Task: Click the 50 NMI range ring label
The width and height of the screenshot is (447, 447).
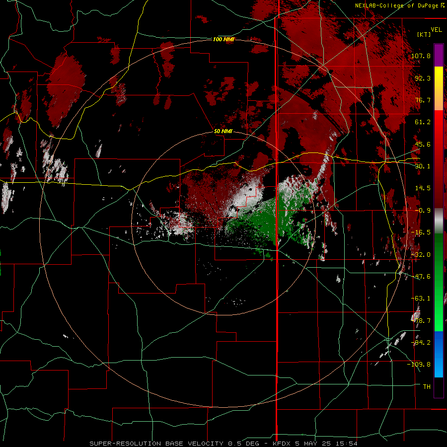Action: [x=223, y=132]
